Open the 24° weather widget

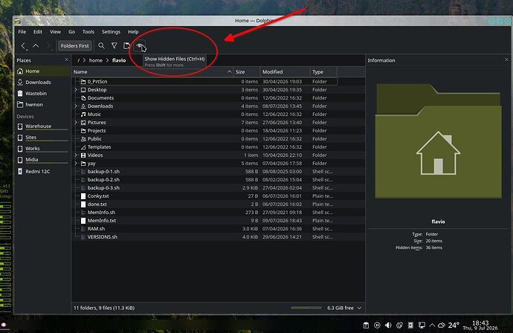pyautogui.click(x=448, y=325)
